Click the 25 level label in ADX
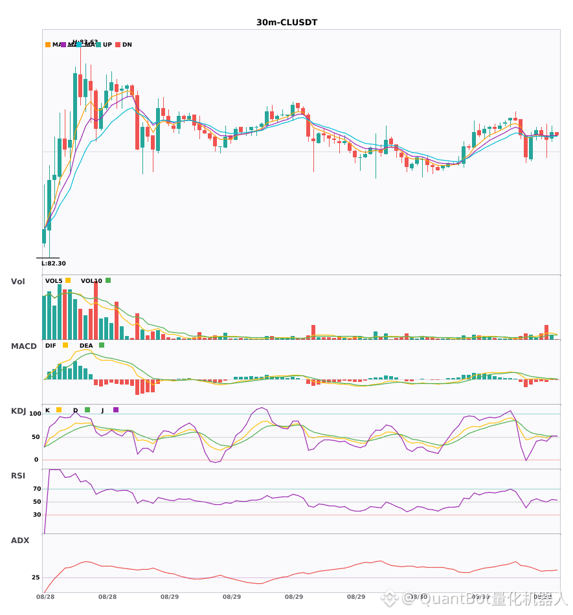 click(36, 577)
